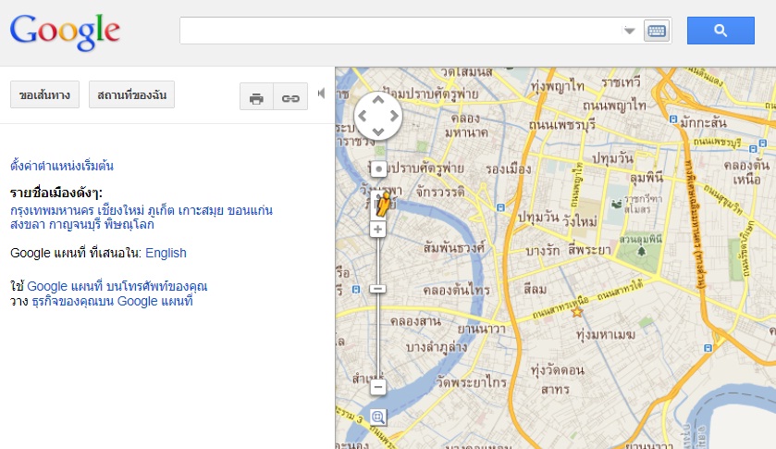Click transit icon left of คลองต้นไทร
This screenshot has height=449, width=776.
coord(356,290)
